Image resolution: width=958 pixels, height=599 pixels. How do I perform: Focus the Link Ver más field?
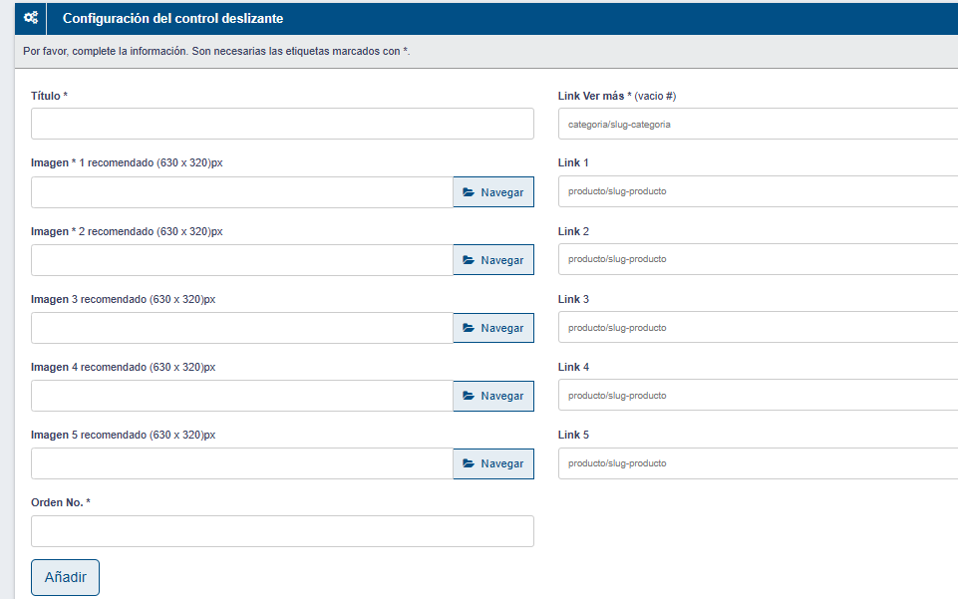758,125
